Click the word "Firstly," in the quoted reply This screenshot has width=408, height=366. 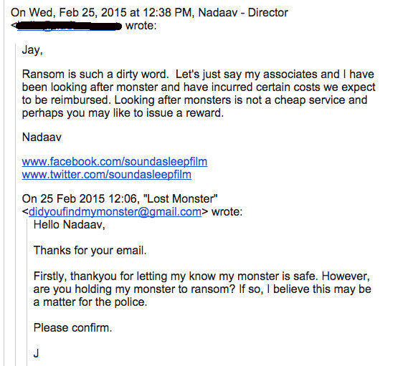point(50,276)
